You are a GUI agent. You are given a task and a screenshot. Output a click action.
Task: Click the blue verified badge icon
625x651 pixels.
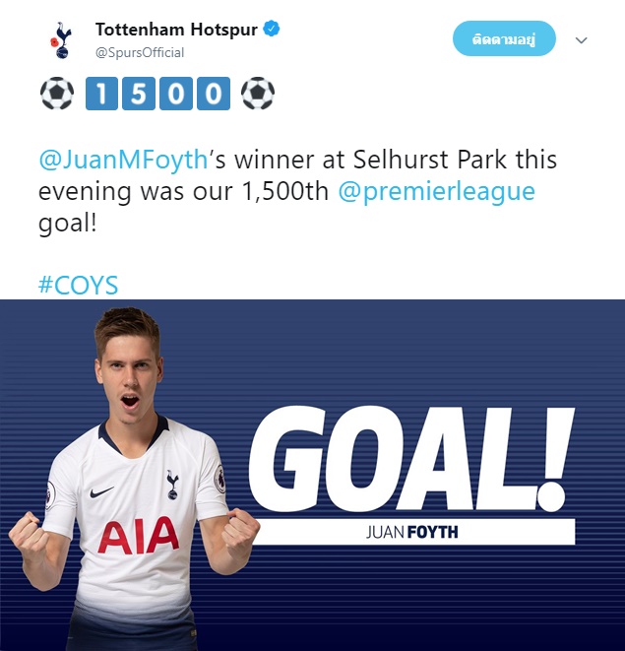[x=272, y=29]
